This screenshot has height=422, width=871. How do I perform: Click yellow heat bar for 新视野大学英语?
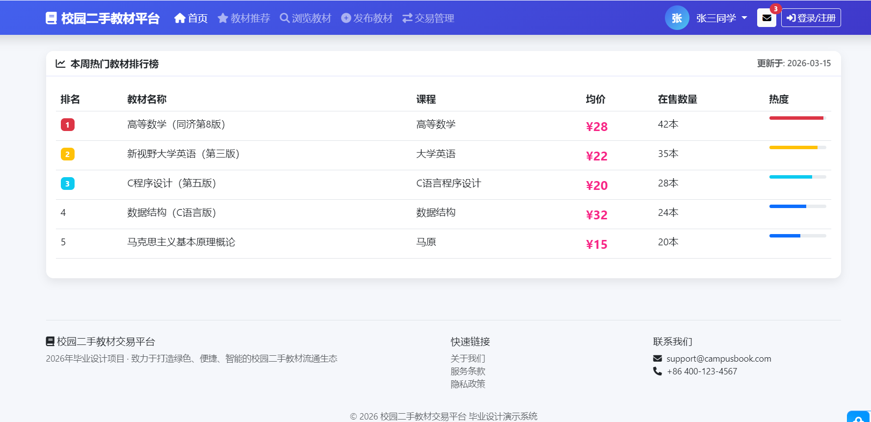click(x=793, y=147)
